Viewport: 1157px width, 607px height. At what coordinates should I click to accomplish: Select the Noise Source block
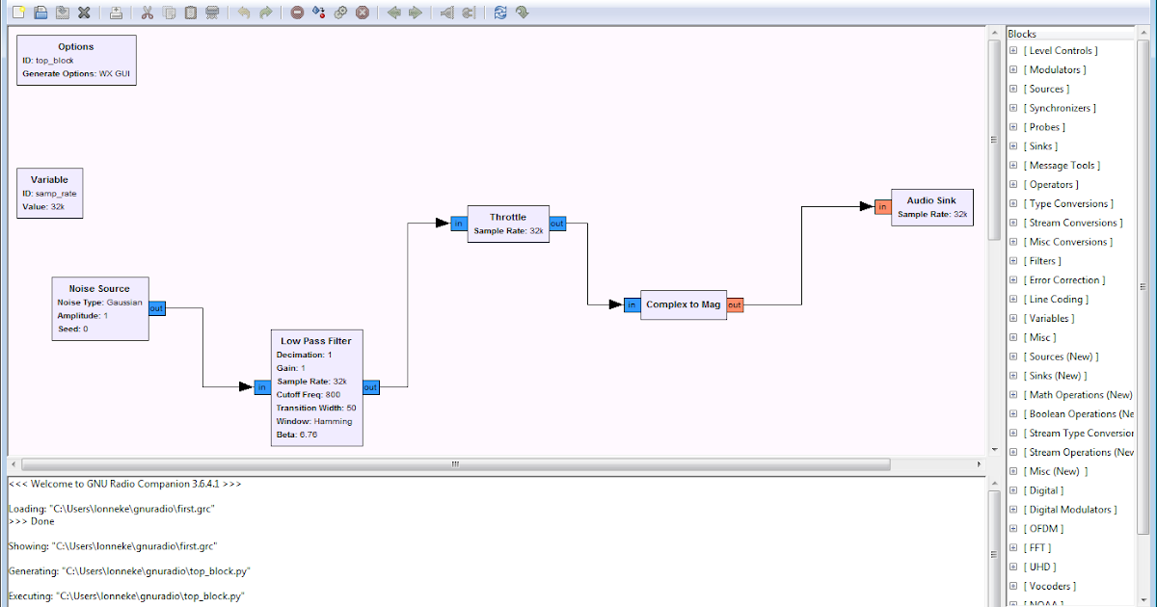(x=99, y=308)
